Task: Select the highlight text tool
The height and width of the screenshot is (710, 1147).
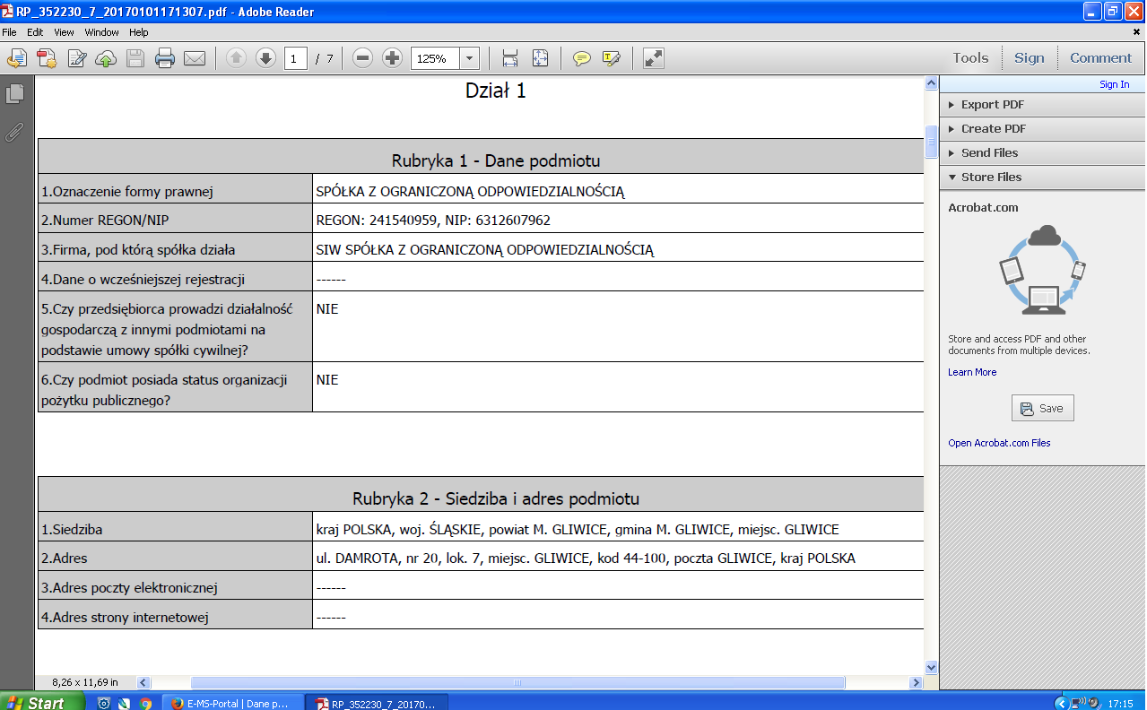Action: 612,59
